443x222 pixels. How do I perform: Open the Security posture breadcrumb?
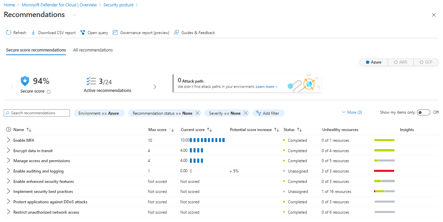[118, 5]
